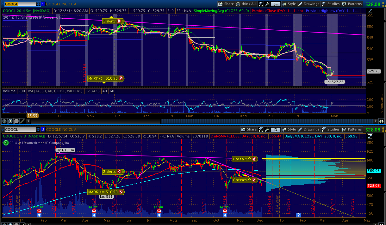
Task: Open the lower GOOGL symbol dropdown
Action: pos(38,129)
